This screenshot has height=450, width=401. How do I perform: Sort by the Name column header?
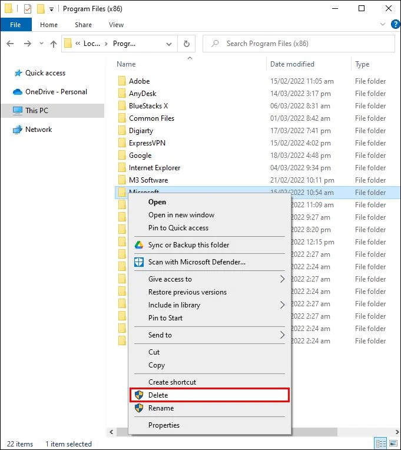[x=126, y=64]
